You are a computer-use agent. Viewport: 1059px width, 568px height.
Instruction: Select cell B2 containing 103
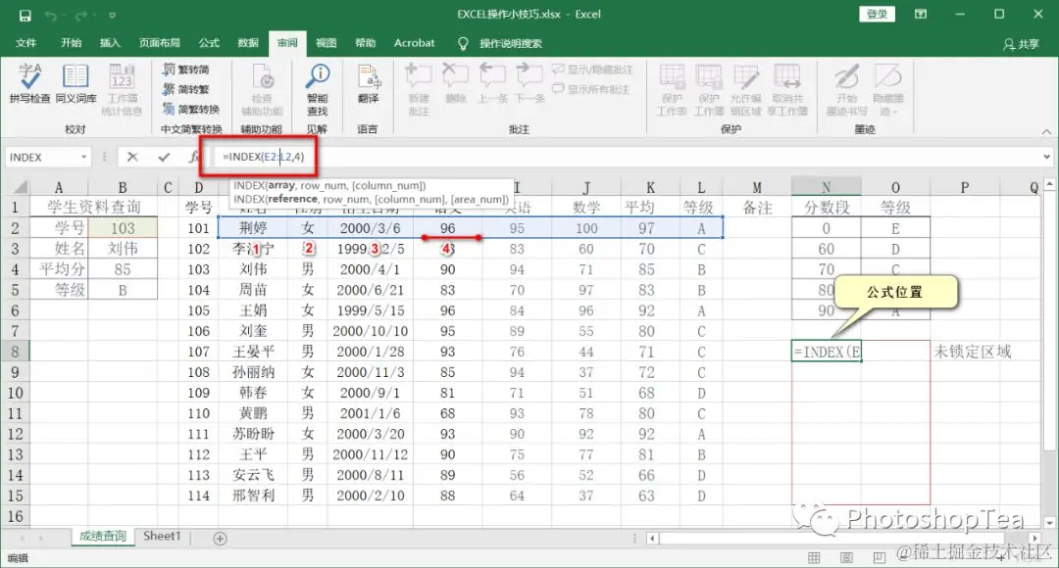(123, 228)
